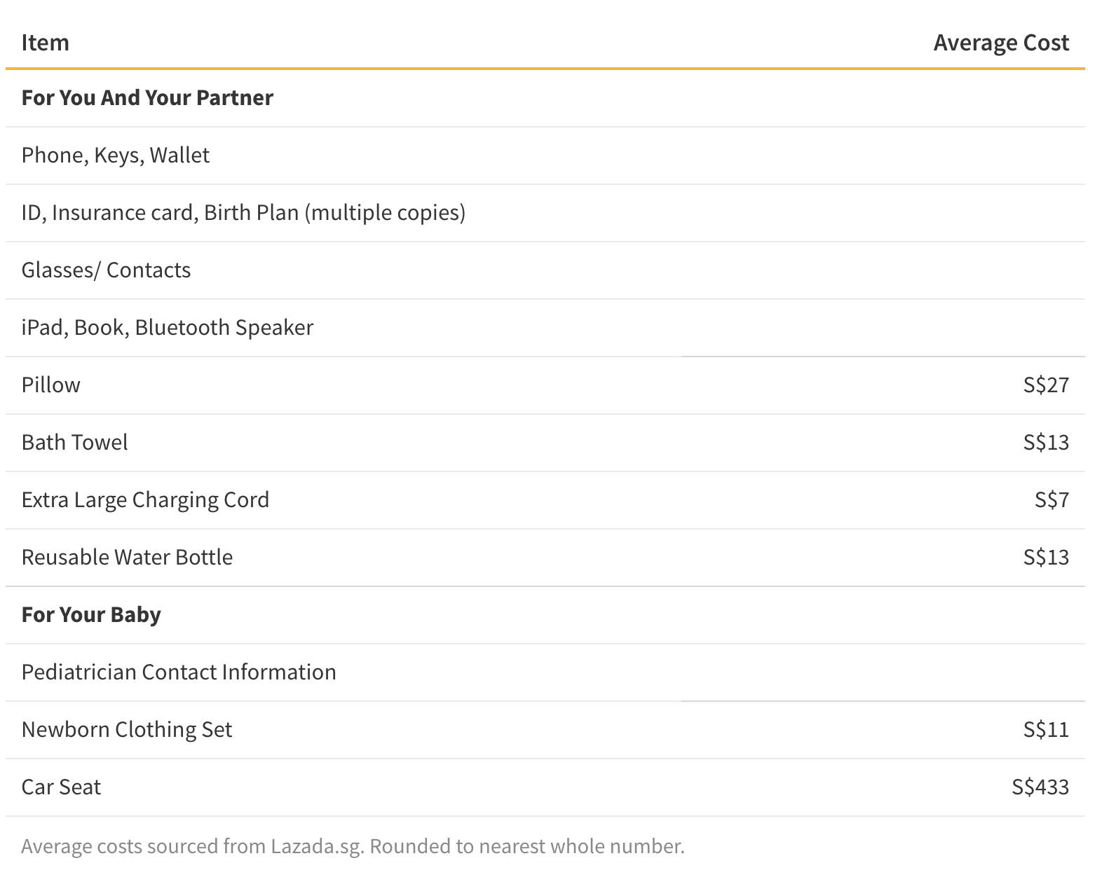Click the Phone, Keys, Wallet row

pyautogui.click(x=545, y=156)
